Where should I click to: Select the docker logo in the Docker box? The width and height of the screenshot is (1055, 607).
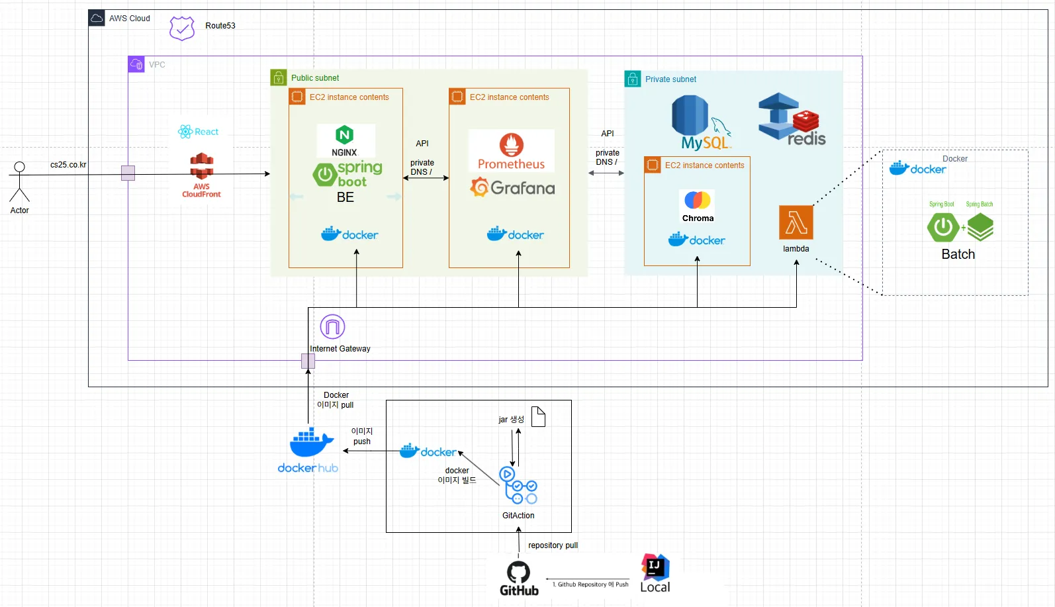[918, 168]
